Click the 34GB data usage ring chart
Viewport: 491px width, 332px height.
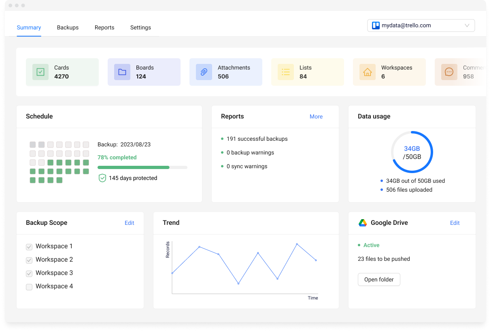click(412, 152)
